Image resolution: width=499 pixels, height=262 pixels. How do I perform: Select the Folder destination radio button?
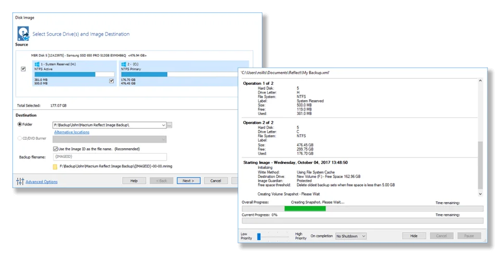pos(20,124)
